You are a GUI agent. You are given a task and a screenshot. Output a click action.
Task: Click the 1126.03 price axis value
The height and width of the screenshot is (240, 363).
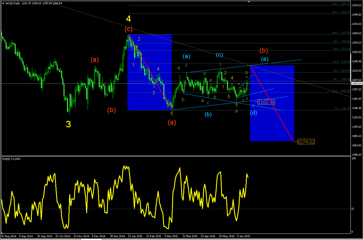coord(357,117)
